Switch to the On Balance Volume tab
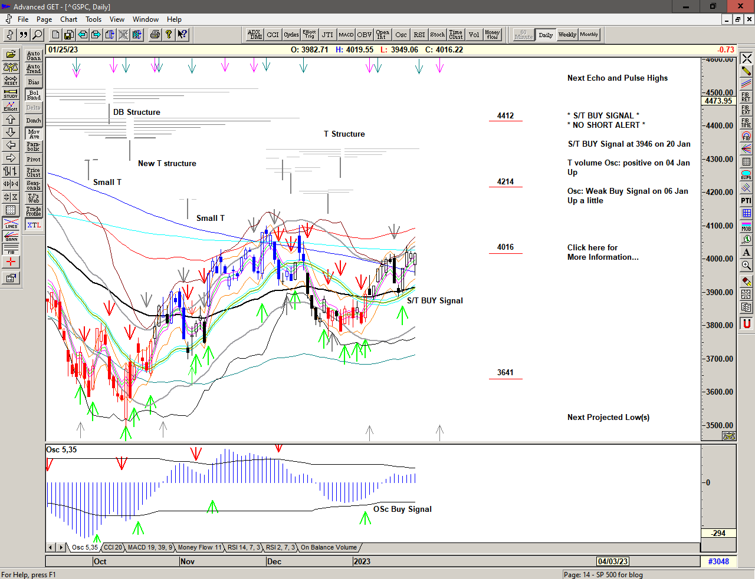Image resolution: width=755 pixels, height=579 pixels. click(329, 547)
